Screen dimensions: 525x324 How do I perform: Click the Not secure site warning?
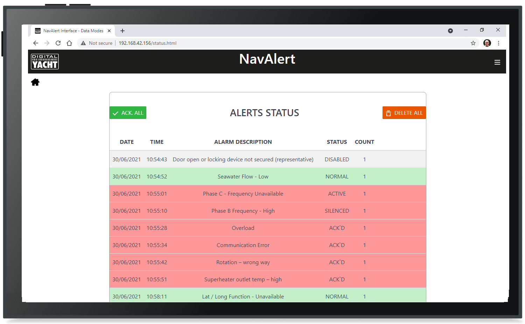pos(97,43)
